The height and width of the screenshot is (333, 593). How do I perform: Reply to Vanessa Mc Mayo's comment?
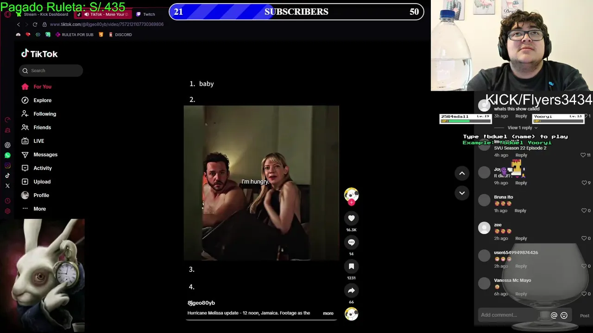click(521, 294)
